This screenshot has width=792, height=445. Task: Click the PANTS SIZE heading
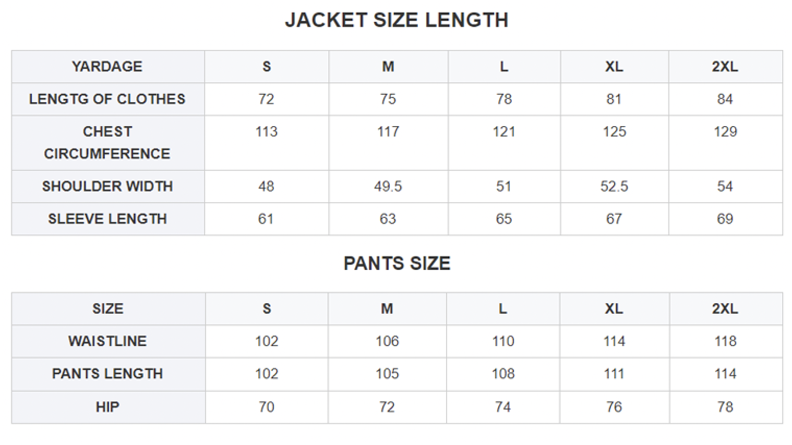click(x=397, y=264)
